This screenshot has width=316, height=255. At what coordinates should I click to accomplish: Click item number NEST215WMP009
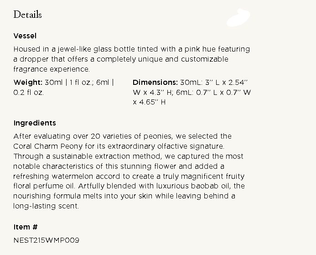[46, 240]
